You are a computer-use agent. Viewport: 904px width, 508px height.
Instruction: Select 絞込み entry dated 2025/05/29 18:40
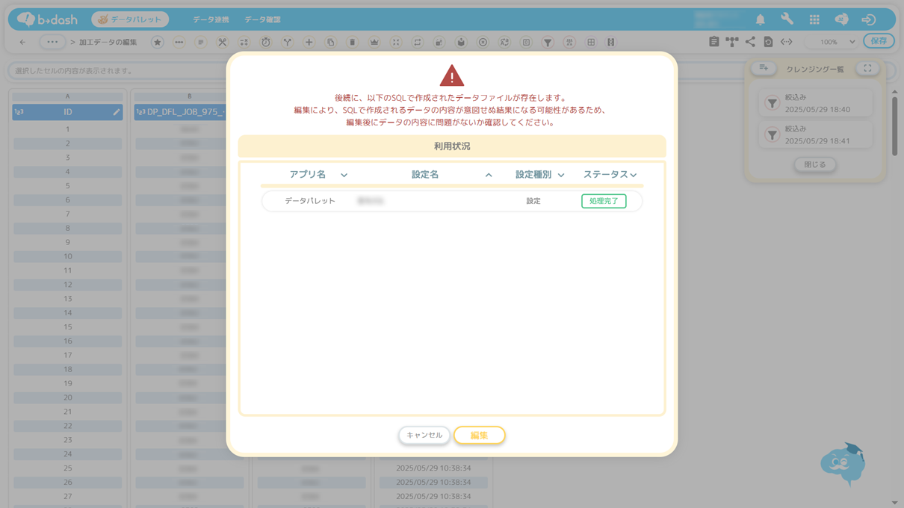click(816, 103)
